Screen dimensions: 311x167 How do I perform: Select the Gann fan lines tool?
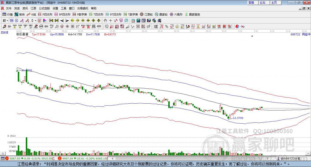(x=112, y=26)
